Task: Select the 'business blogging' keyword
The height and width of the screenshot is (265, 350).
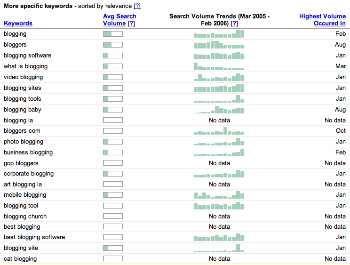Action: [28, 153]
